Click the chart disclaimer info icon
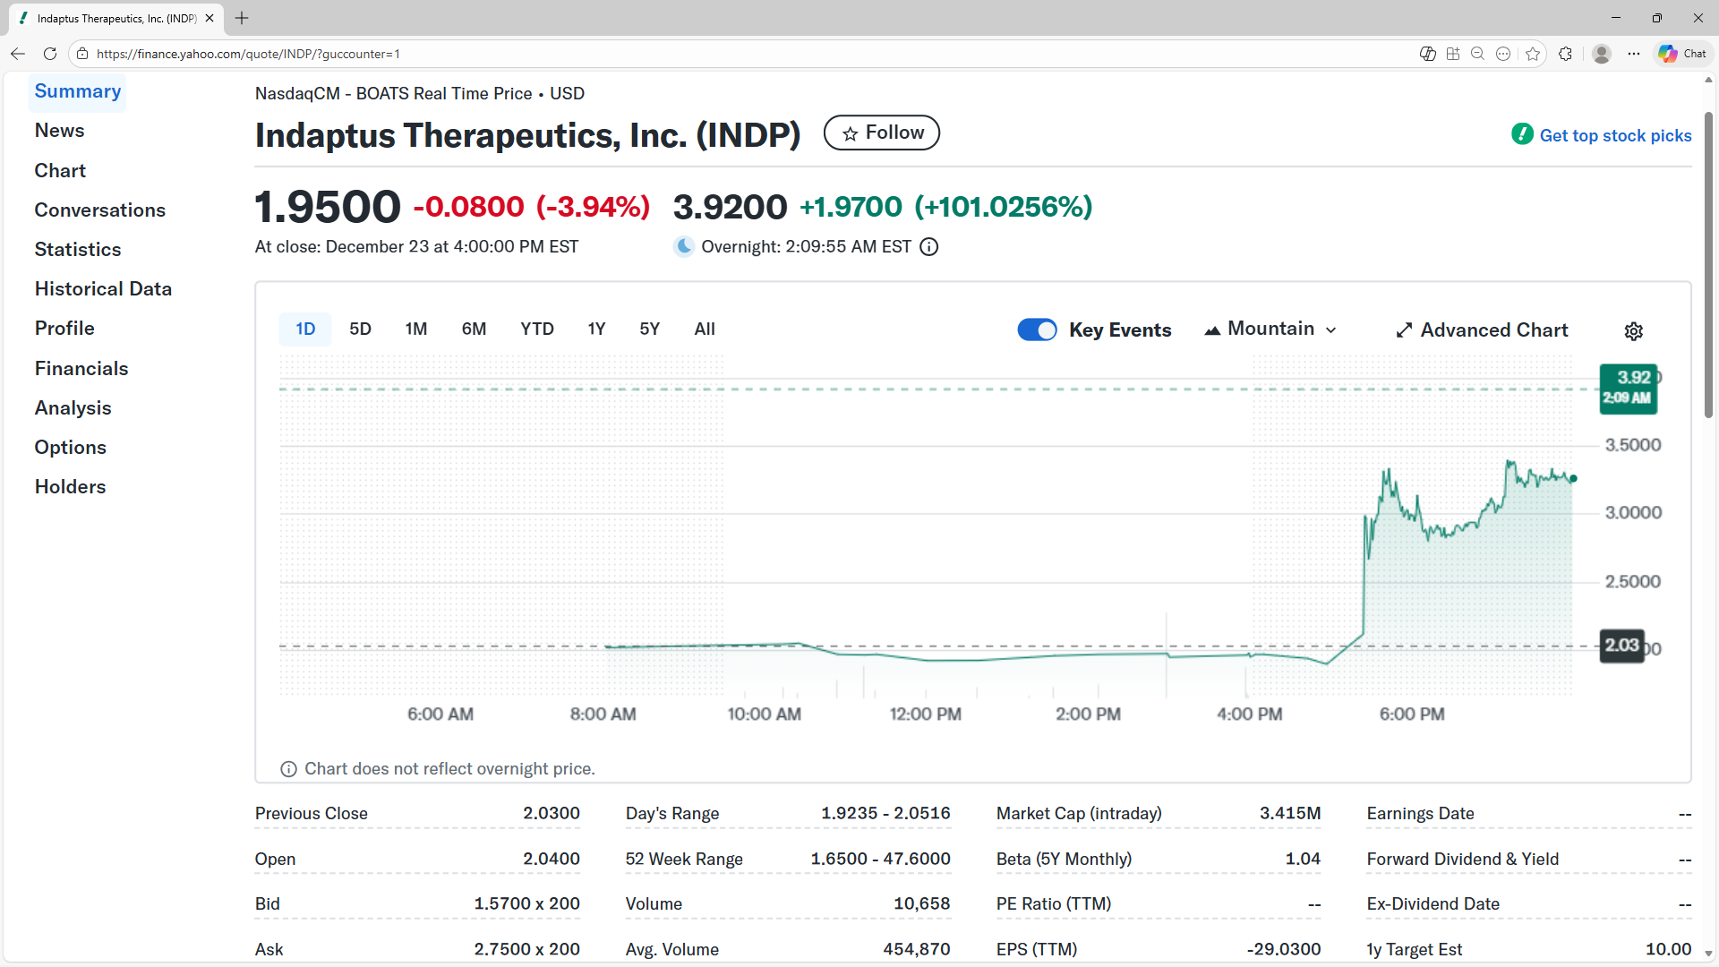 pos(287,769)
